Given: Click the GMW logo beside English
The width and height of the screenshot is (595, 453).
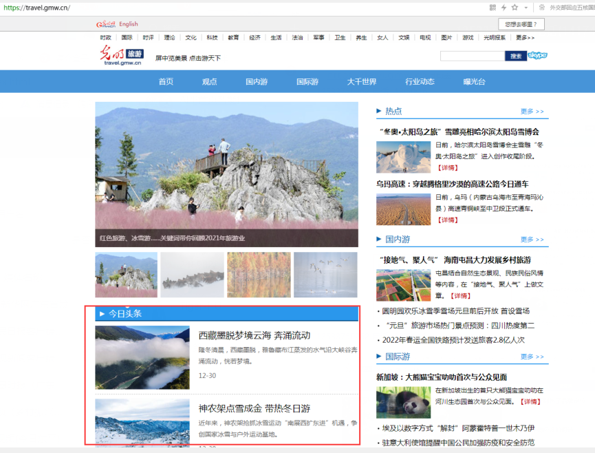Looking at the screenshot, I should point(106,24).
